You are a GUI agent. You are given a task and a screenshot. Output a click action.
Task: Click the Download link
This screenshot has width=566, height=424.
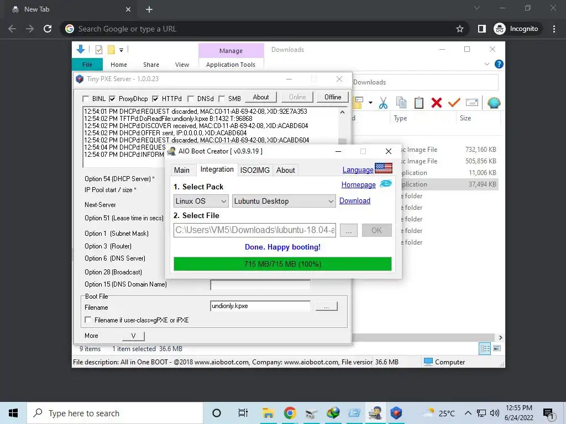tap(355, 200)
